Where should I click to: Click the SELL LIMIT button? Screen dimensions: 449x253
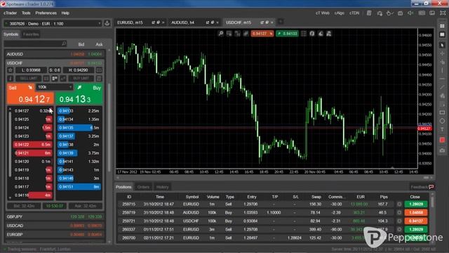tap(28, 78)
